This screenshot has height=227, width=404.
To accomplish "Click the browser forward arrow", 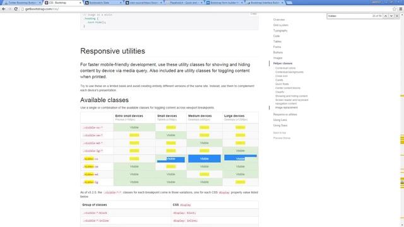I will click(x=9, y=9).
